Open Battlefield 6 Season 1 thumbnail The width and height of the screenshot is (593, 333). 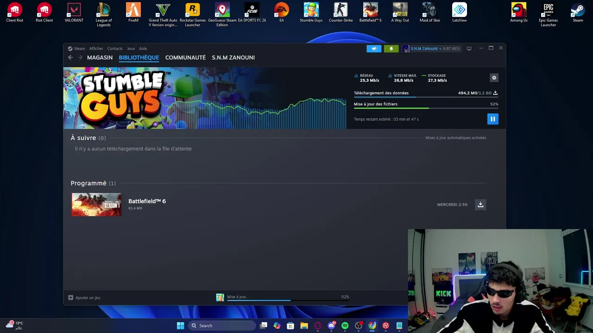click(x=96, y=204)
